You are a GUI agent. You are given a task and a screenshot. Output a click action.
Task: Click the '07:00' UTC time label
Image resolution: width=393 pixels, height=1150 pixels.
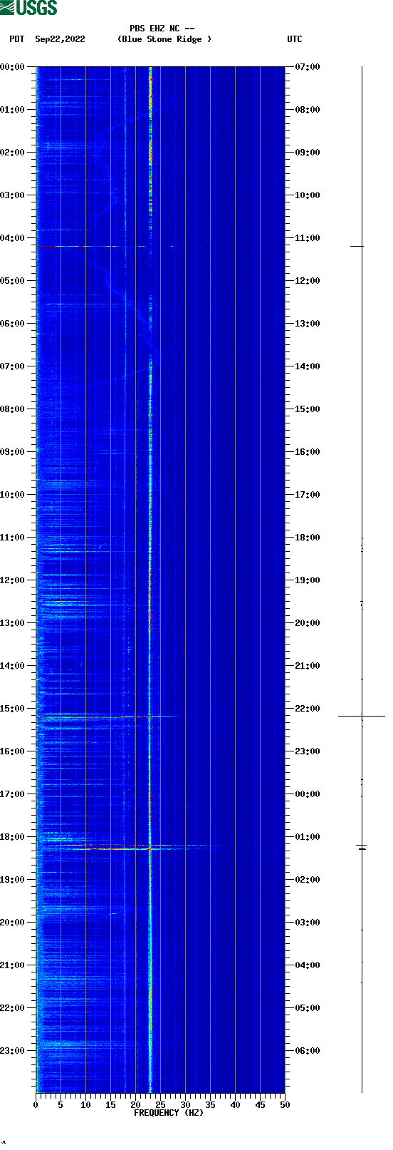308,67
